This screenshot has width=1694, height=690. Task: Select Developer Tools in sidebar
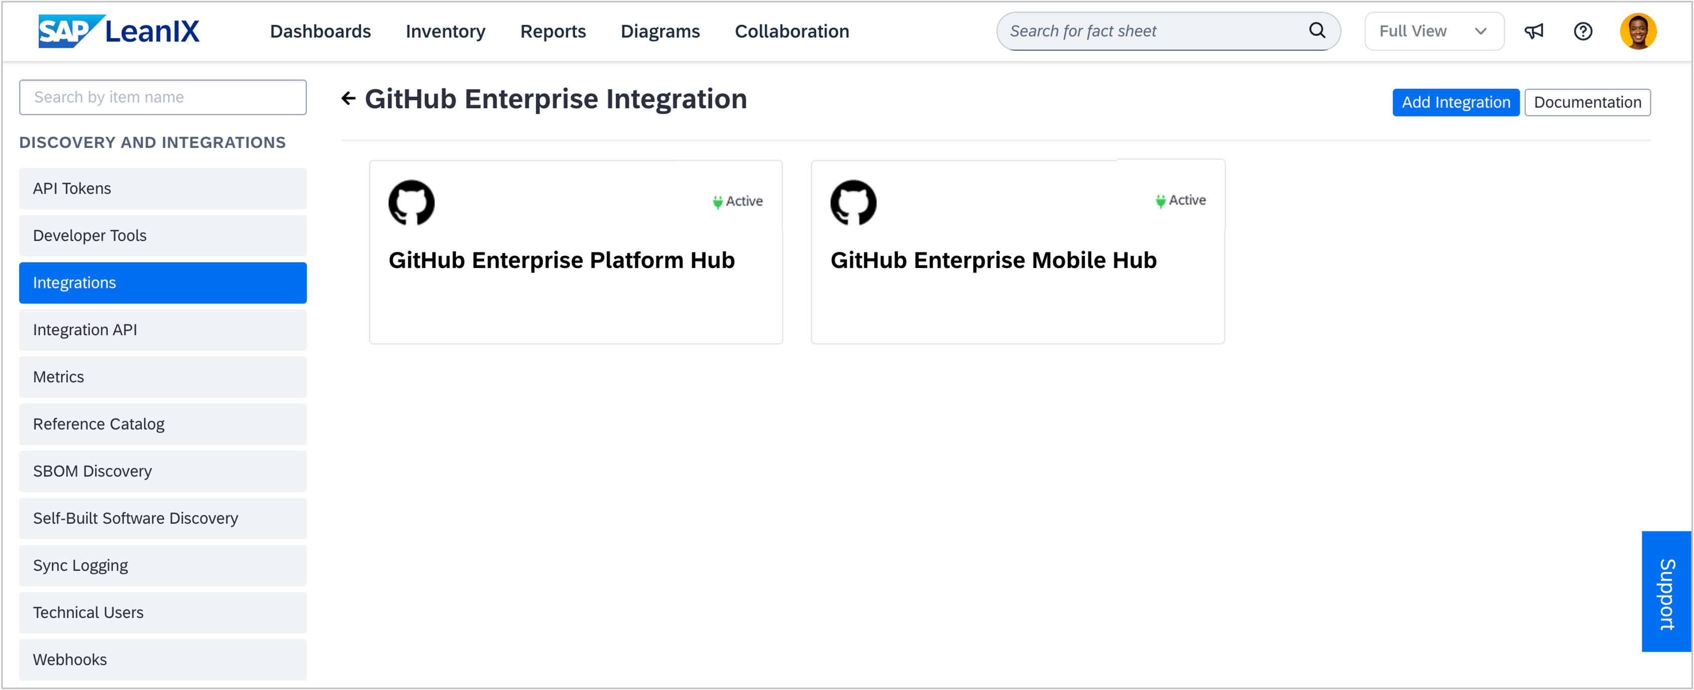point(163,235)
